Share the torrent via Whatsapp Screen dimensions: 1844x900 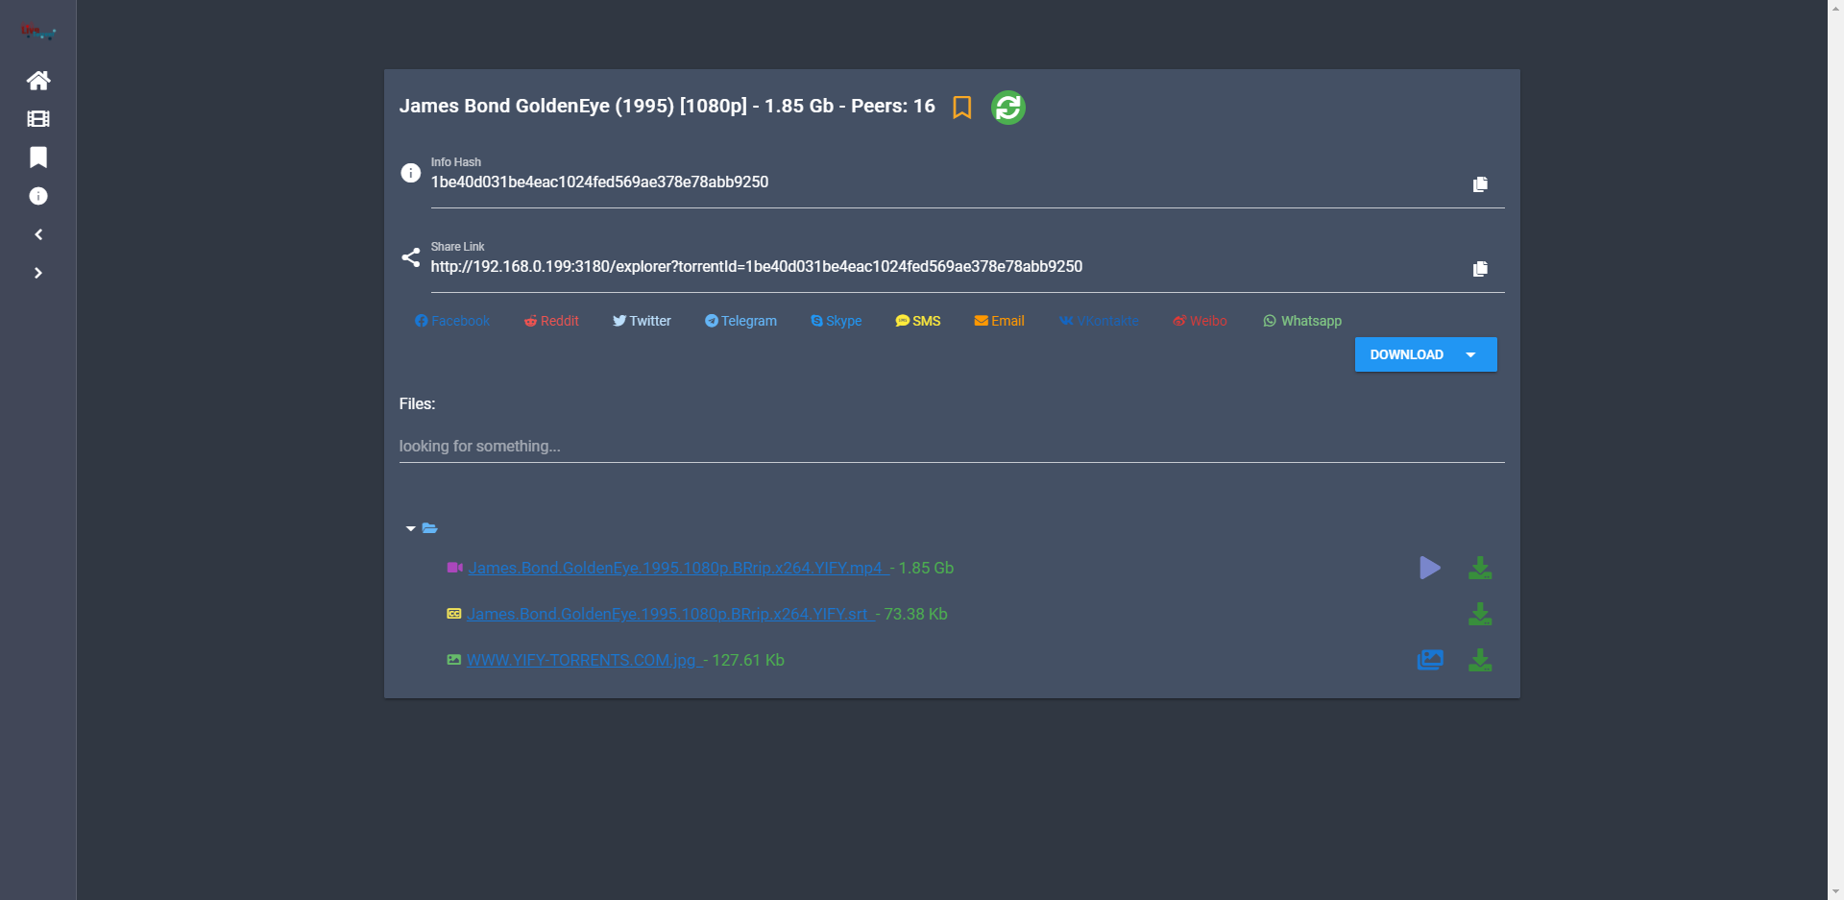[1302, 321]
